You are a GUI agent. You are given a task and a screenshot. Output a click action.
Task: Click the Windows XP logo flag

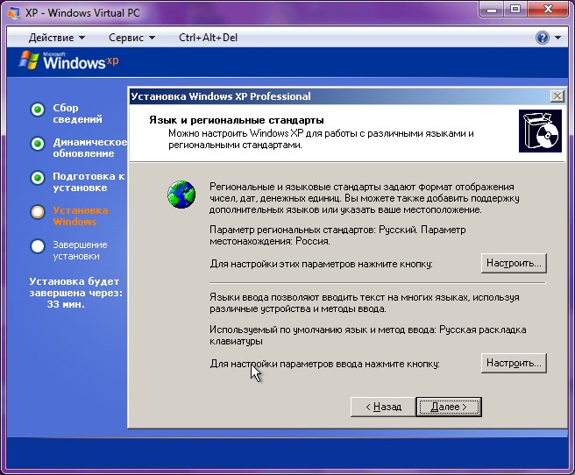[29, 60]
